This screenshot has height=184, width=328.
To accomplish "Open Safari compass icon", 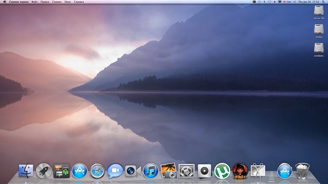I will [x=97, y=171].
